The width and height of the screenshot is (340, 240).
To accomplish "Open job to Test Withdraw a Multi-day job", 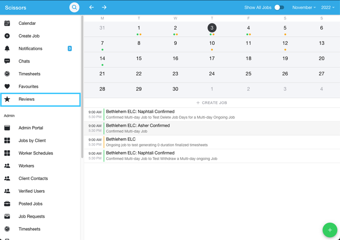I will coord(212,156).
